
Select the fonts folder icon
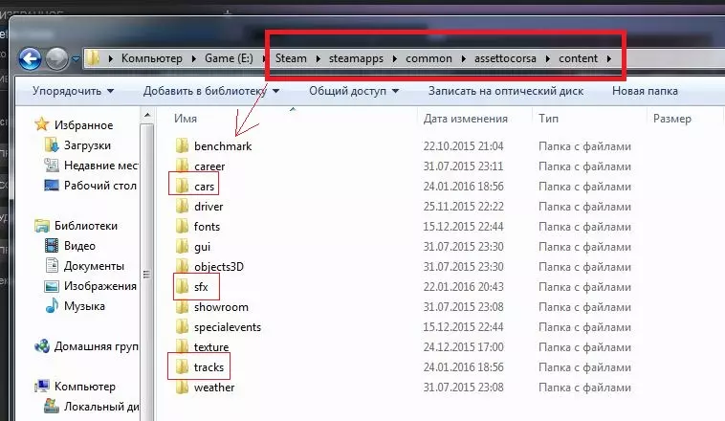coord(182,226)
